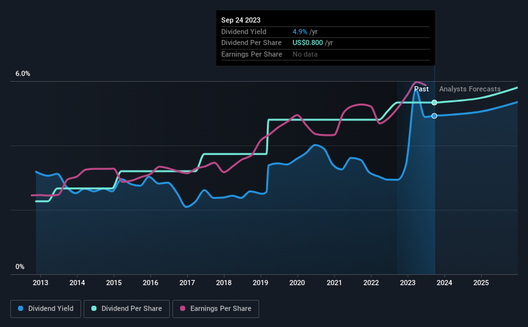Click the 2019 x-axis label

tap(260, 283)
